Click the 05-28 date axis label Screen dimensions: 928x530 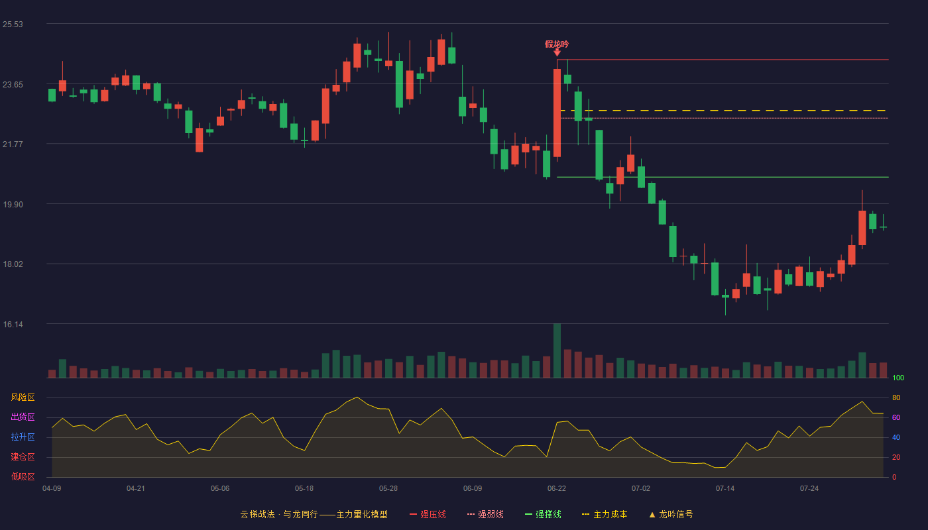click(x=388, y=488)
